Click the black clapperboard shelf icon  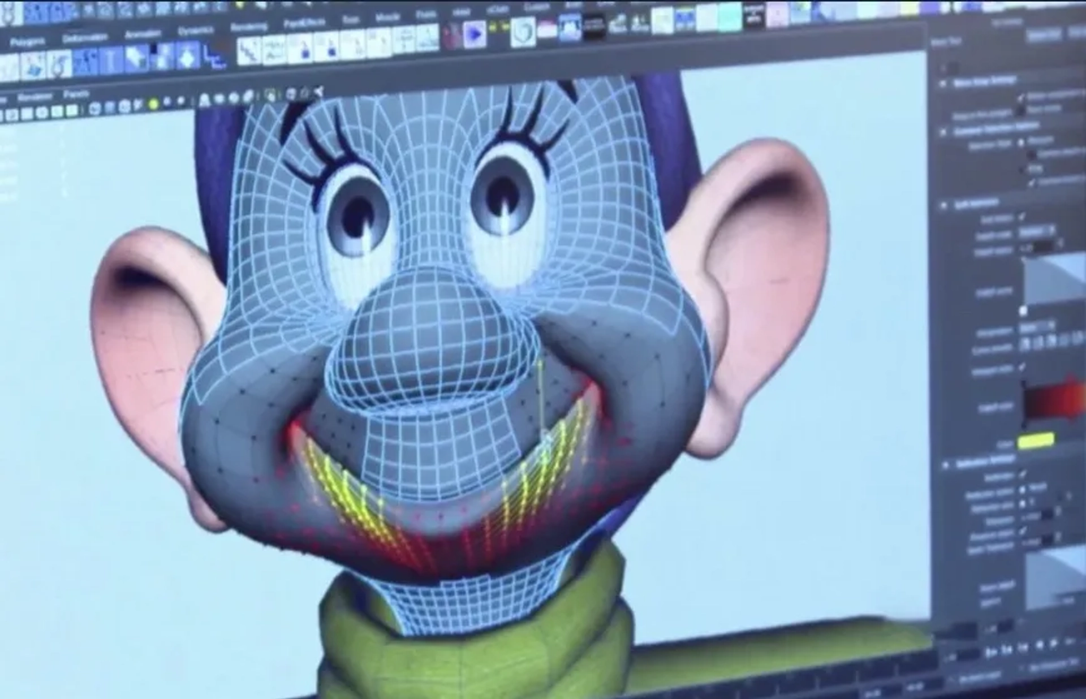point(594,27)
